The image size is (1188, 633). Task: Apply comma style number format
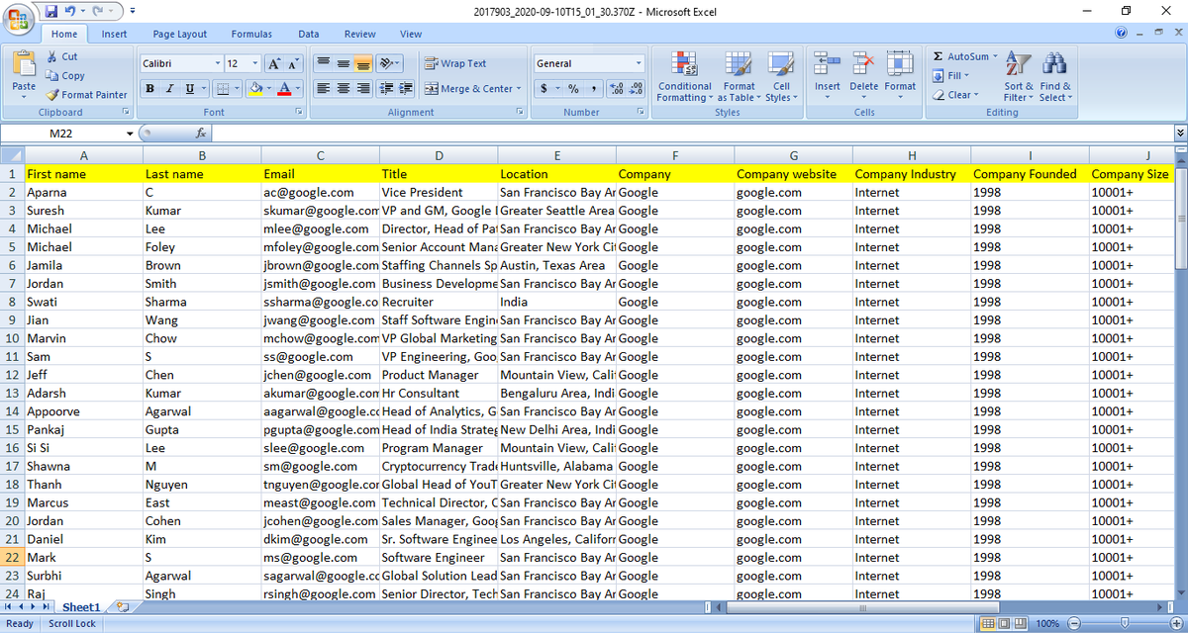coord(592,89)
